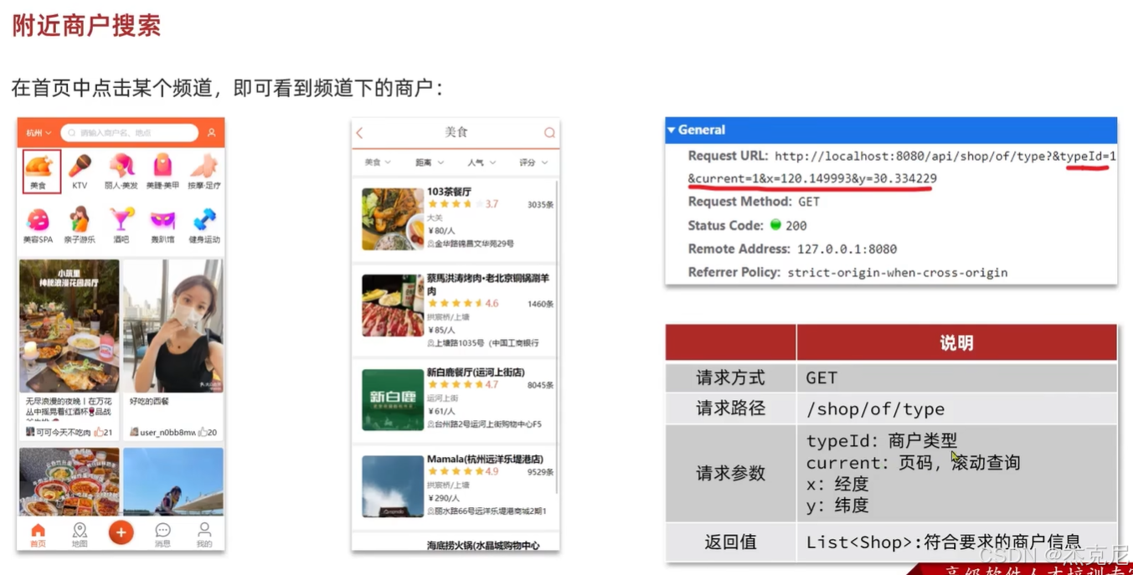
Task: Click the ¥290/人 price text
Action: pyautogui.click(x=444, y=498)
